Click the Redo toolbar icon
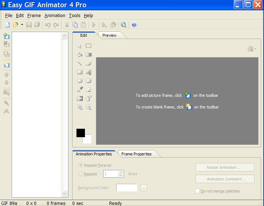This screenshot has height=206, width=264. [56, 25]
